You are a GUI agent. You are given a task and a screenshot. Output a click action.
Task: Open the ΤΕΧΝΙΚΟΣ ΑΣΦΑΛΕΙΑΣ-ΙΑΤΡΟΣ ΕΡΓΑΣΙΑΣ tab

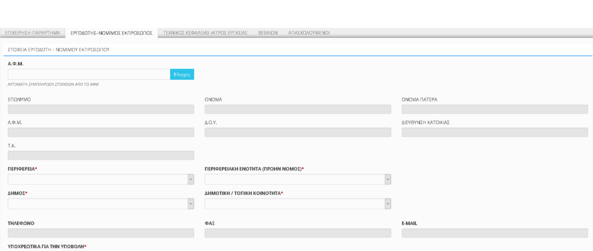(x=205, y=33)
